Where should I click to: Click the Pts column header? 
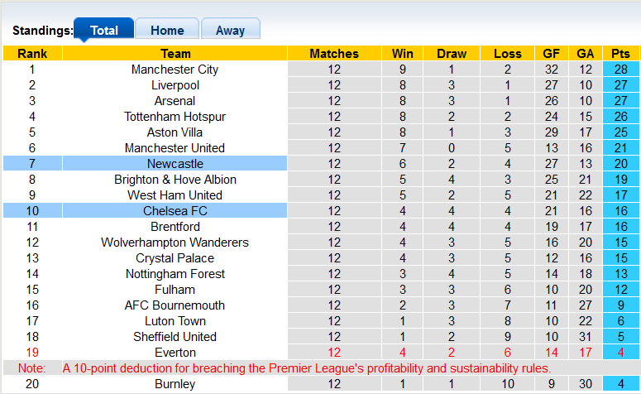point(620,54)
